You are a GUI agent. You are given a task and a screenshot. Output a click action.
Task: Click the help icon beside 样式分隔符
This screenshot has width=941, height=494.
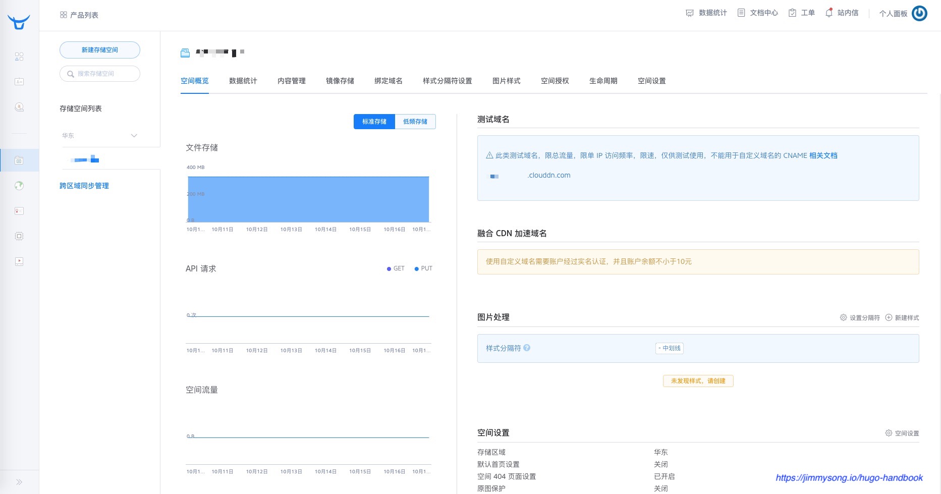click(x=527, y=348)
